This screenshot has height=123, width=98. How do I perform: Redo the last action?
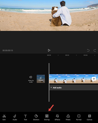tap(95, 50)
